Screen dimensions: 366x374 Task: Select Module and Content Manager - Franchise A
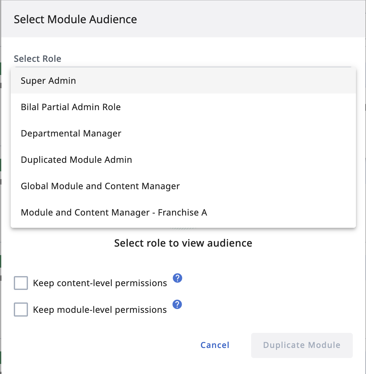coord(114,212)
